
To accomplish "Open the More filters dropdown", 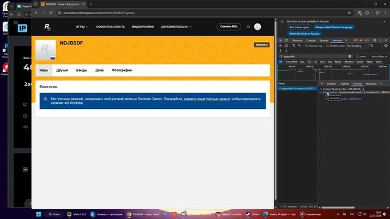I will click(379, 57).
